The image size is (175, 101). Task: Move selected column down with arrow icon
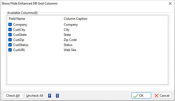(x=57, y=96)
